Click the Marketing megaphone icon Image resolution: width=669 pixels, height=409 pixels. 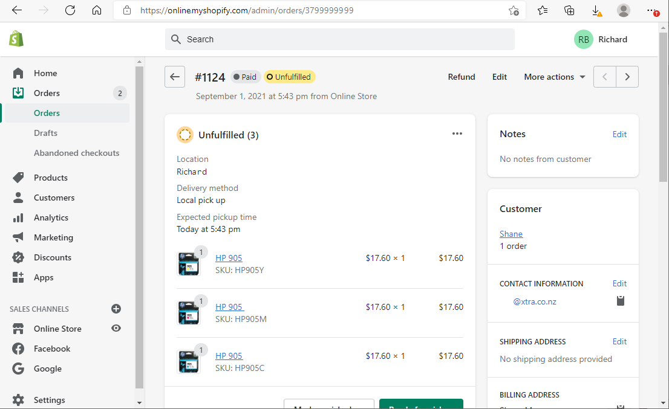pyautogui.click(x=18, y=237)
